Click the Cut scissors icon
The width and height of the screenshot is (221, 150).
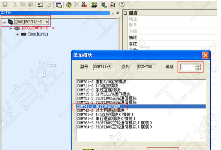click(15, 4)
